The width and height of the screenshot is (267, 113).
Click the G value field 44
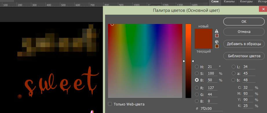(x=212, y=95)
